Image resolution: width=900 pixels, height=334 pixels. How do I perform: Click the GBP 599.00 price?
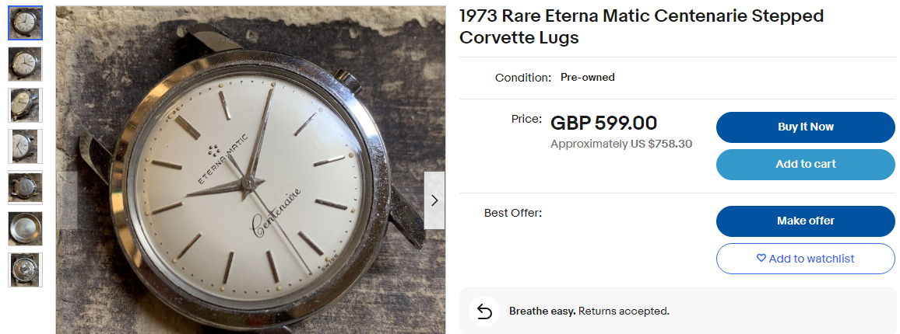coord(603,123)
